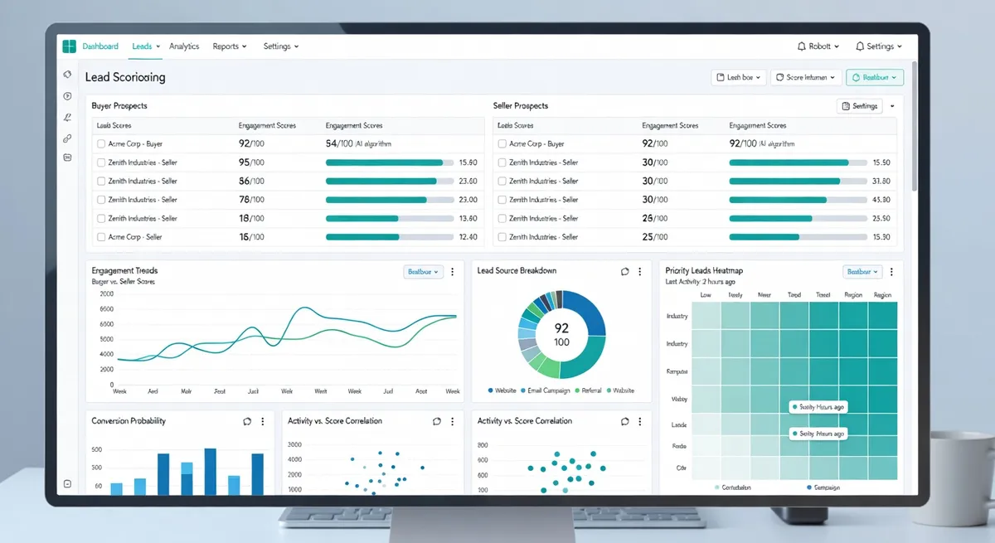Tick the Buyer Prospects row scoring 78/100
This screenshot has height=543, width=995.
click(x=101, y=200)
